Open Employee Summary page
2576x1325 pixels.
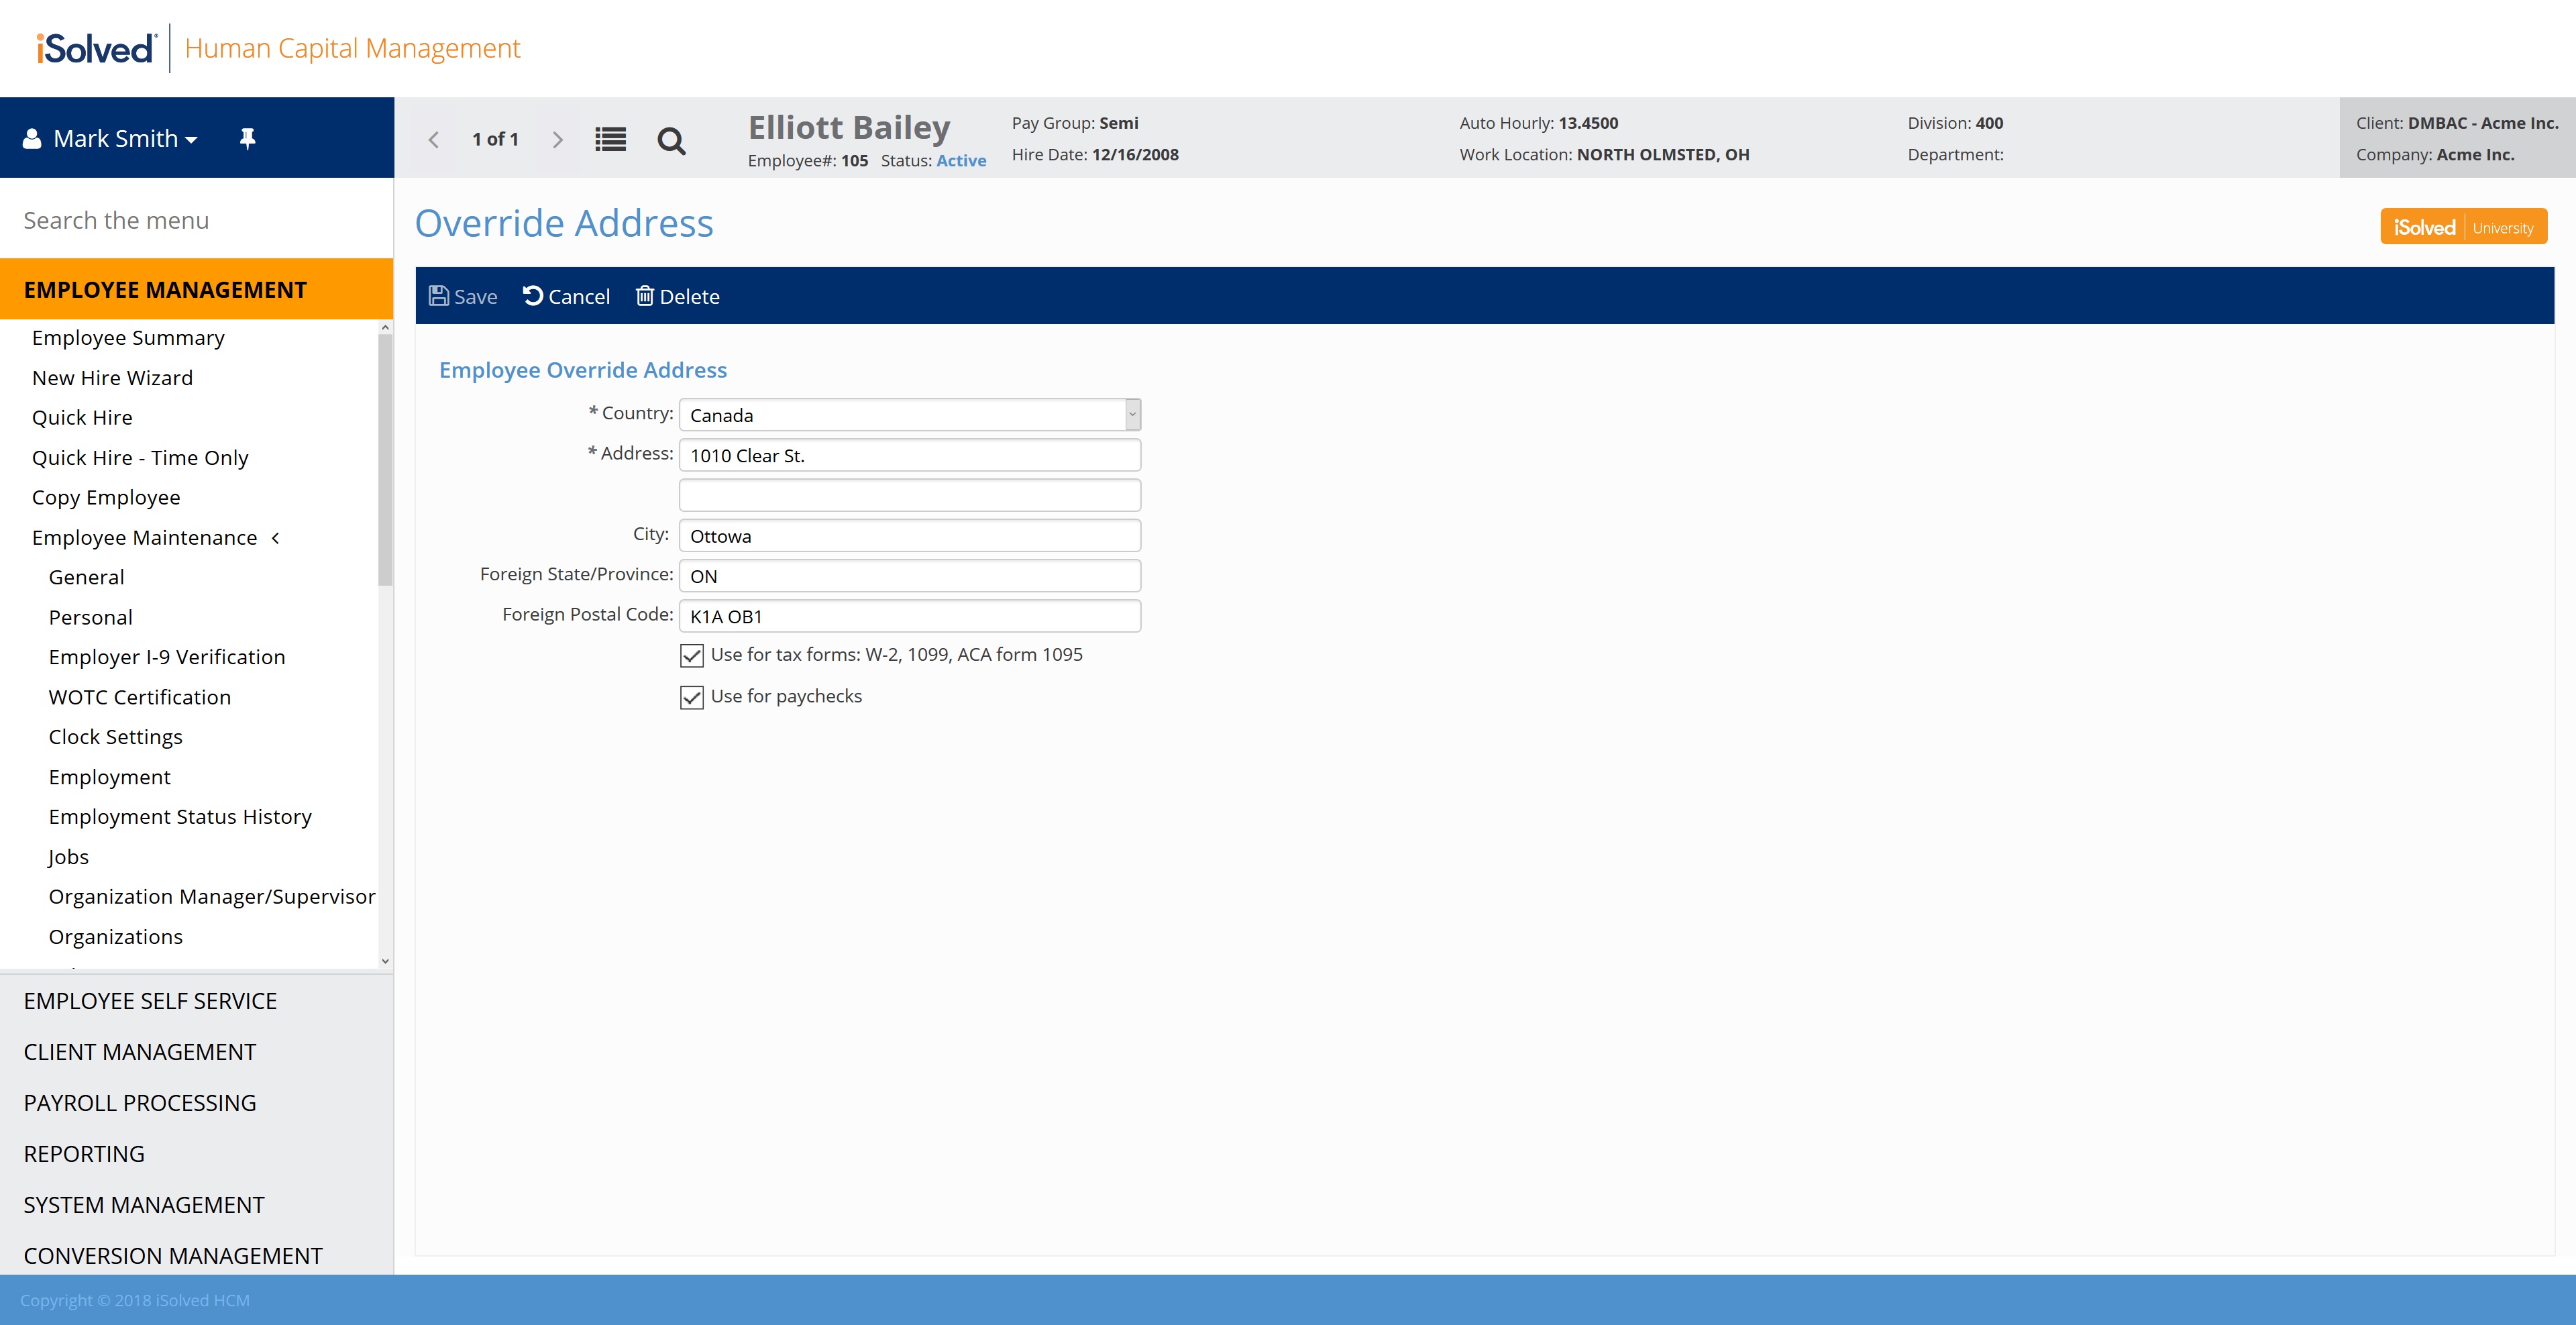[x=128, y=338]
